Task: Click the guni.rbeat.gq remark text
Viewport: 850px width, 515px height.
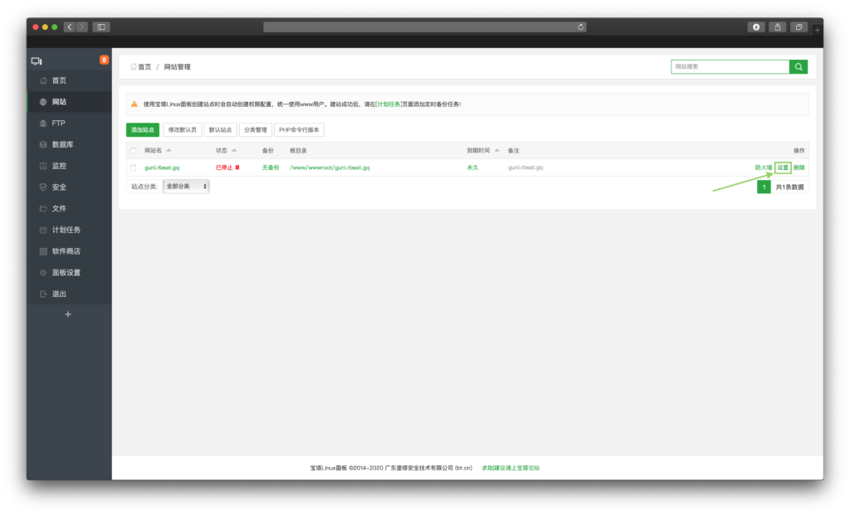Action: (525, 168)
